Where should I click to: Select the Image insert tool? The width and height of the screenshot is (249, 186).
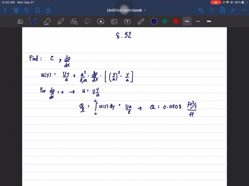click(x=114, y=22)
